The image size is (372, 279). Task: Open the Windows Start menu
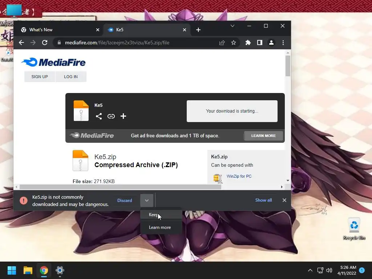click(x=12, y=270)
